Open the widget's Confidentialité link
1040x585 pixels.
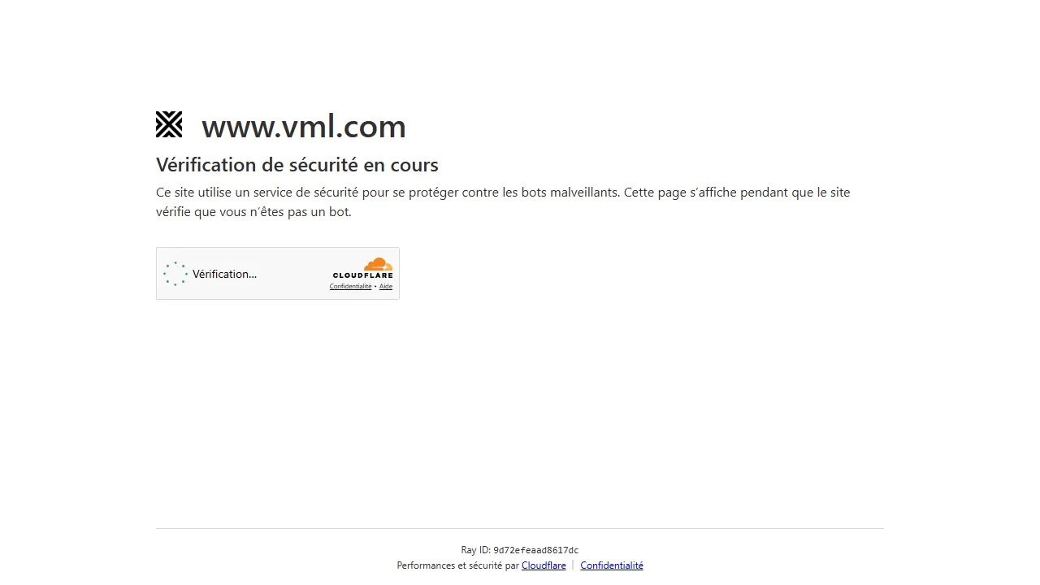(x=350, y=286)
